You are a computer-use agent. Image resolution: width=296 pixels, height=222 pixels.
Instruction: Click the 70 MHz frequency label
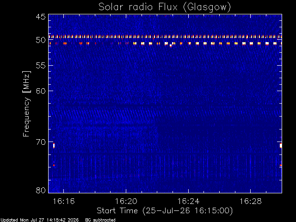pyautogui.click(x=41, y=142)
